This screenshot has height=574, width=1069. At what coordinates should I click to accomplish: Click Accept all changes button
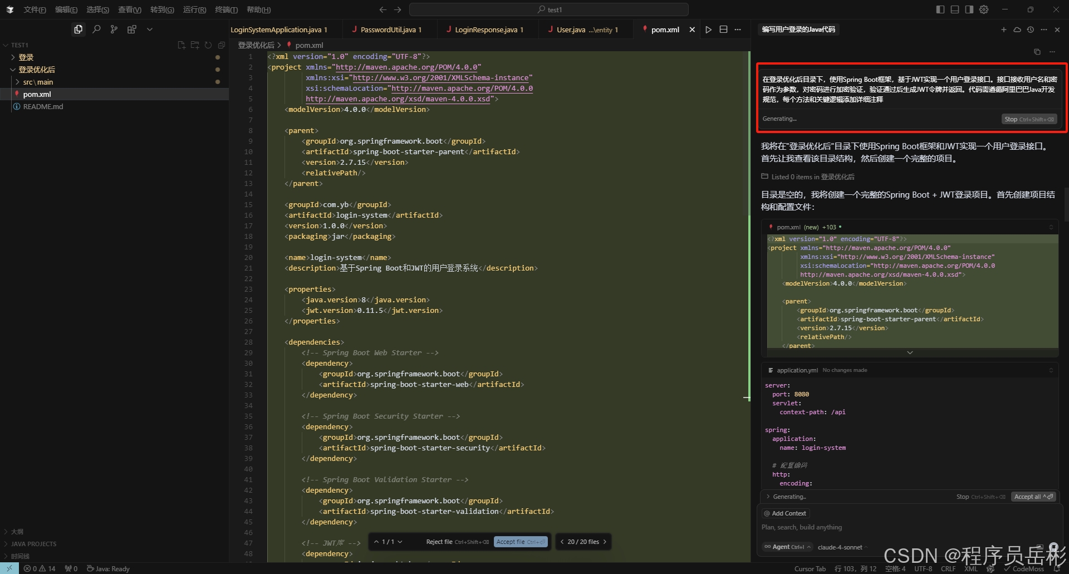1033,497
